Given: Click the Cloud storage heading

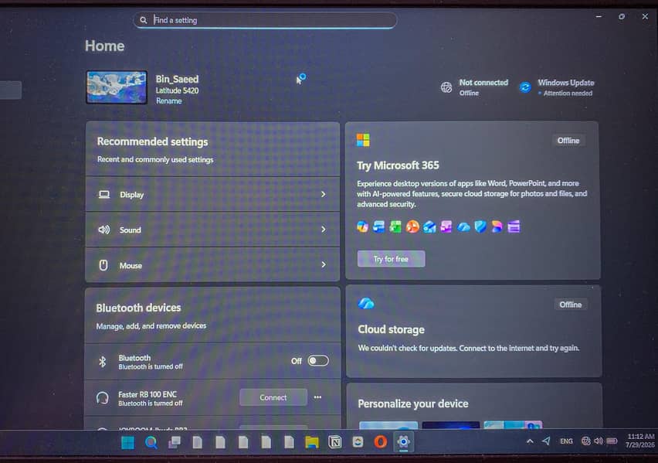Looking at the screenshot, I should [x=391, y=330].
